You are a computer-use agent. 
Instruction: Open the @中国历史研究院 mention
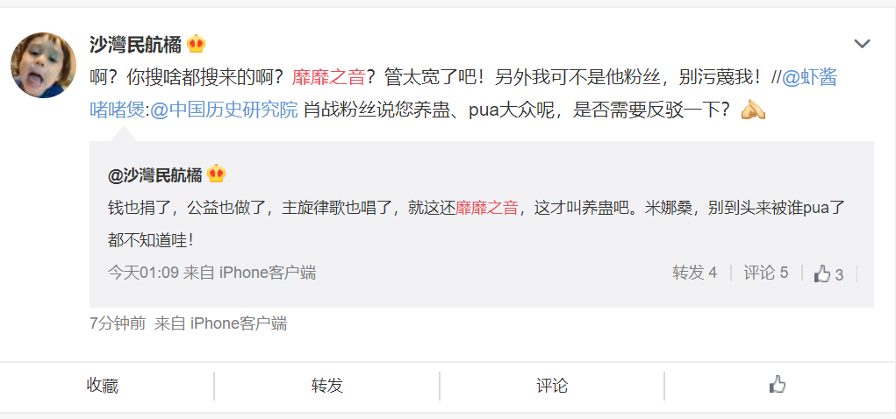click(x=224, y=110)
